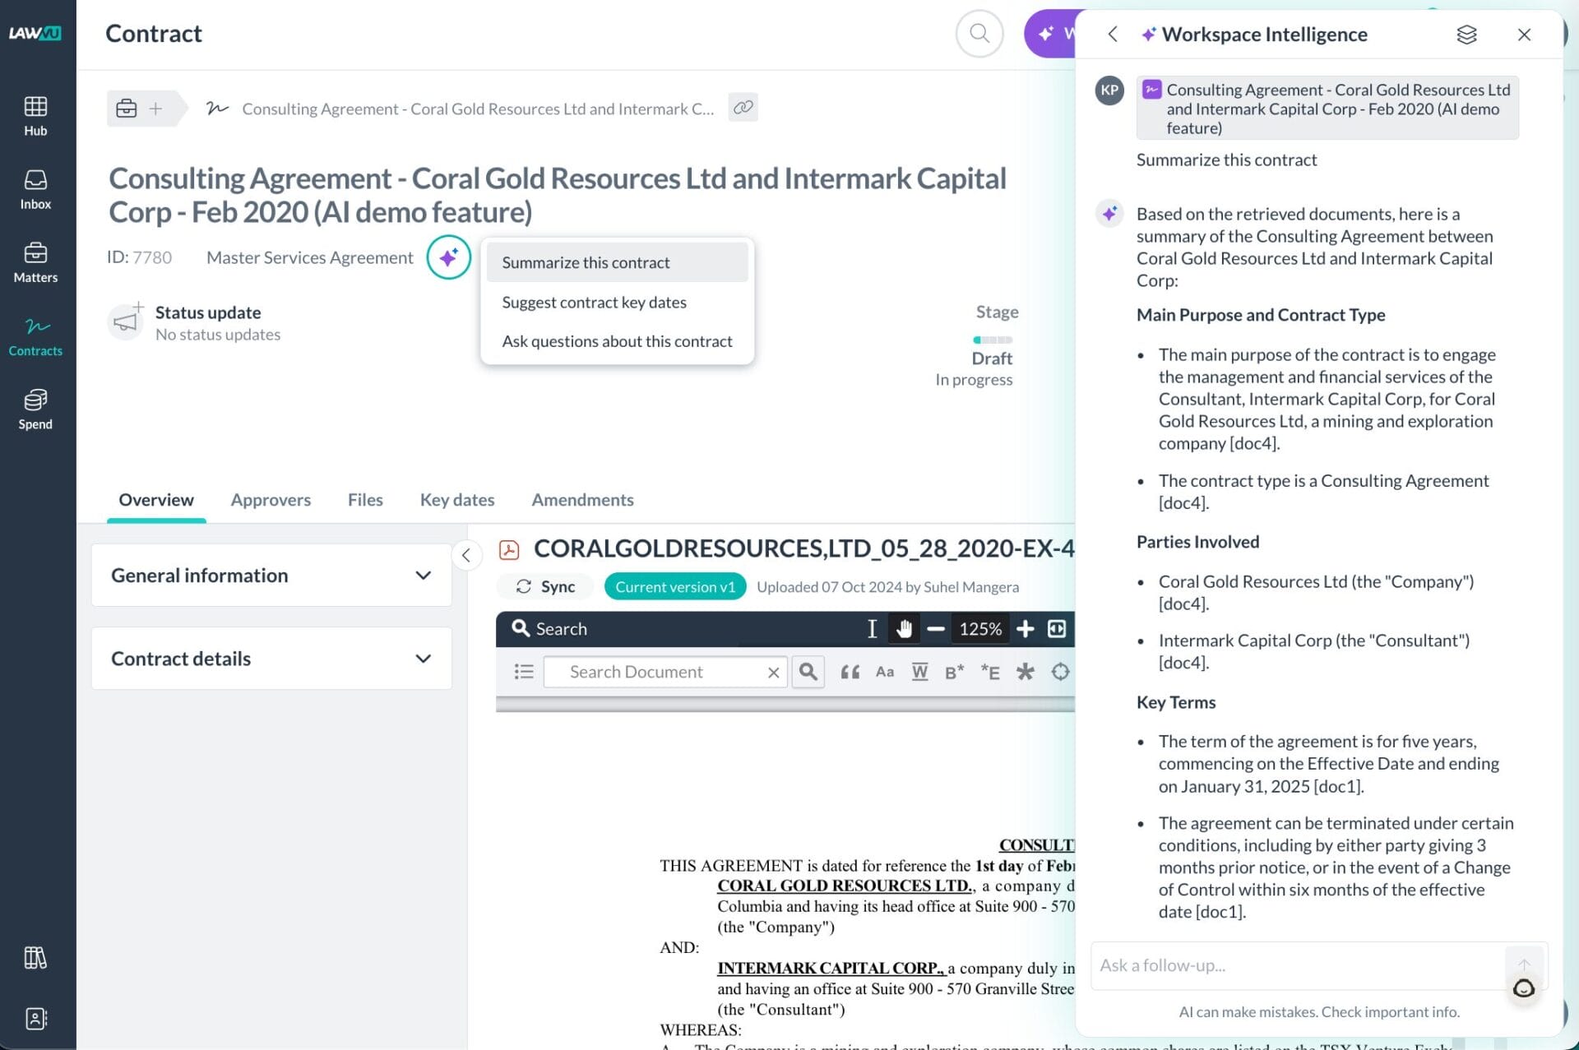1579x1050 pixels.
Task: Click the purple Workspace Intelligence header button
Action: tap(1050, 34)
